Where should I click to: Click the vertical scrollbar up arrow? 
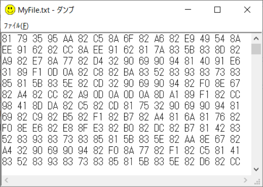tap(256, 38)
